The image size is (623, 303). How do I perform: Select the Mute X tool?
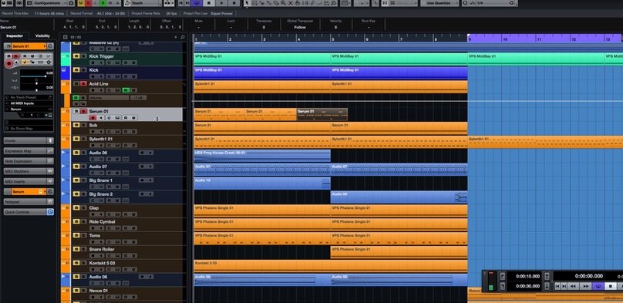(x=291, y=3)
